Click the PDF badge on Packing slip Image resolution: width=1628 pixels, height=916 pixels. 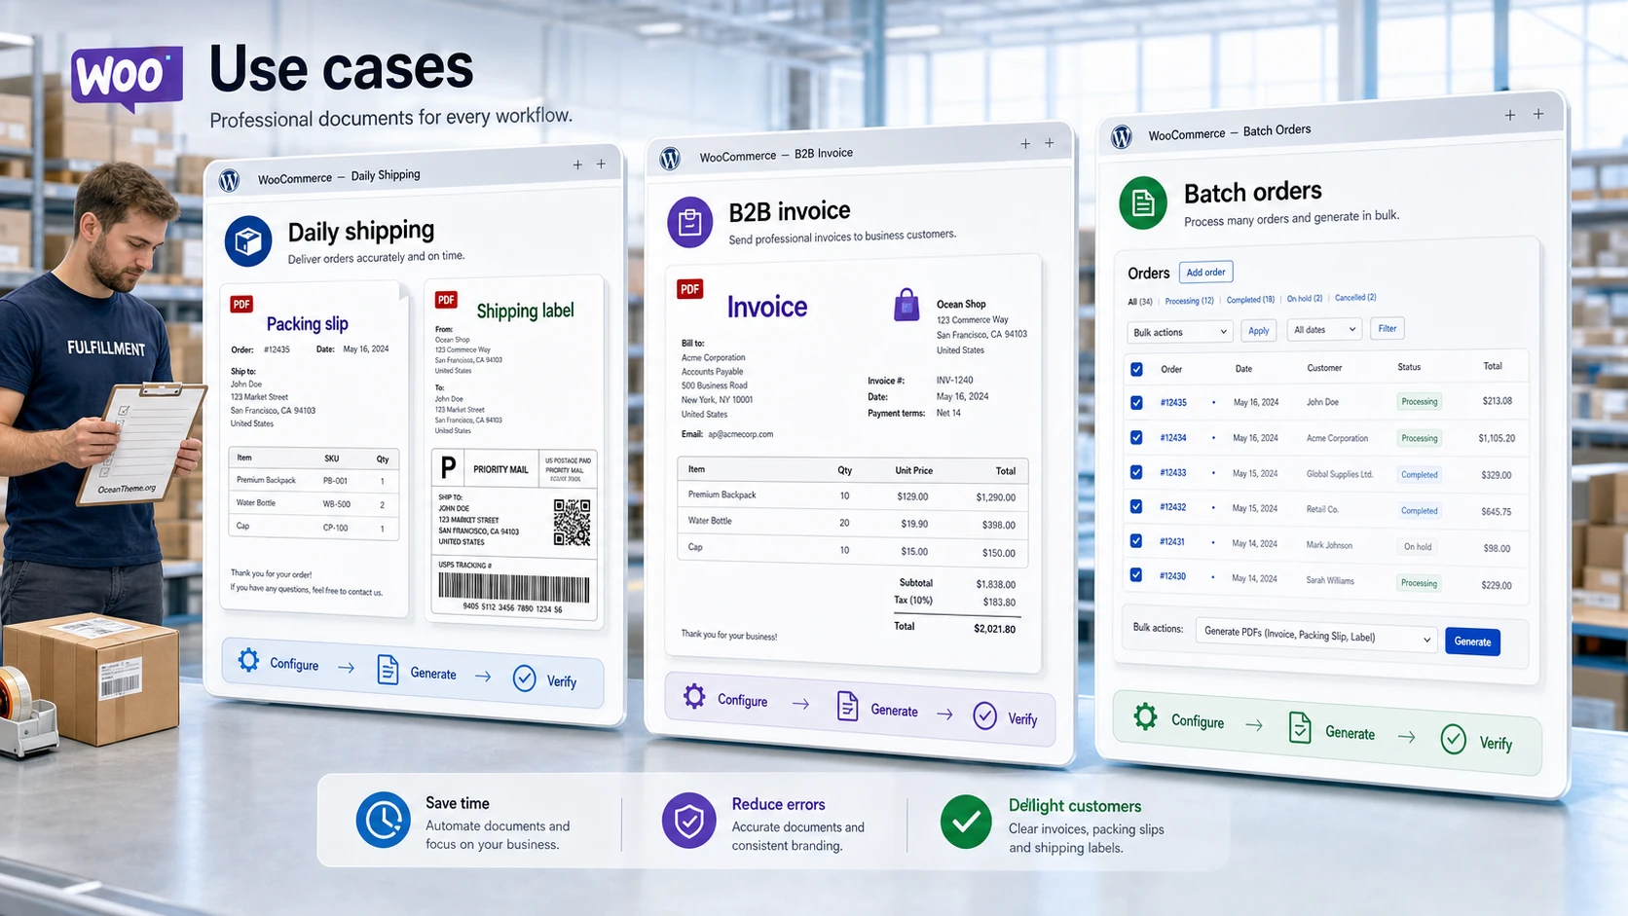(x=241, y=304)
